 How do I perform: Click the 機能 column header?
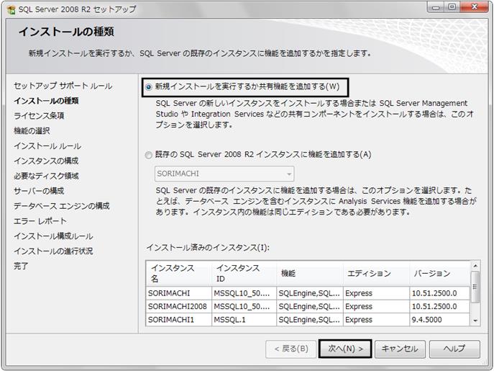[310, 273]
